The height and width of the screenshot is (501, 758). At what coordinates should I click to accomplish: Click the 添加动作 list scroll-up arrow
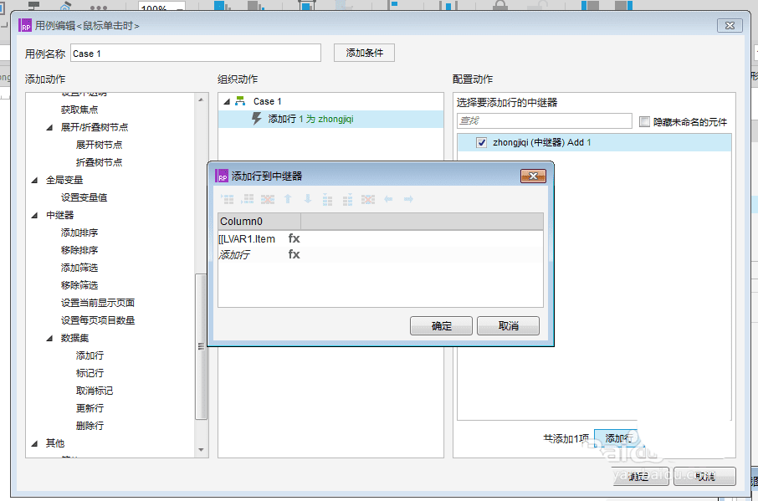click(201, 100)
